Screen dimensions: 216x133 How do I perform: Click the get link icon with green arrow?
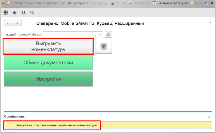click(x=112, y=3)
